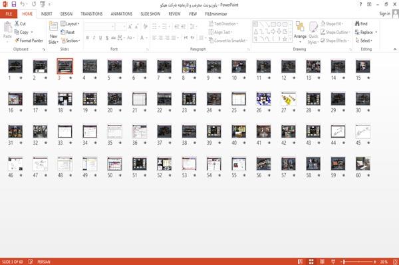
Task: Open Clipboard pane dialog launcher
Action: 44,49
